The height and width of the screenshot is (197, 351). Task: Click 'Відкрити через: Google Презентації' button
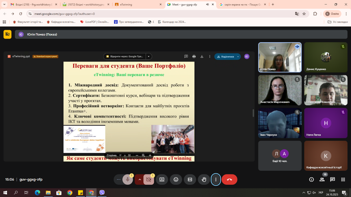(x=125, y=57)
